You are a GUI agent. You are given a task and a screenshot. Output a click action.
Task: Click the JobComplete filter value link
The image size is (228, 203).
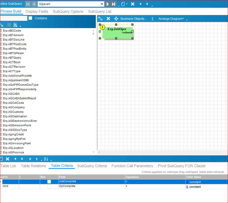[x=187, y=182]
